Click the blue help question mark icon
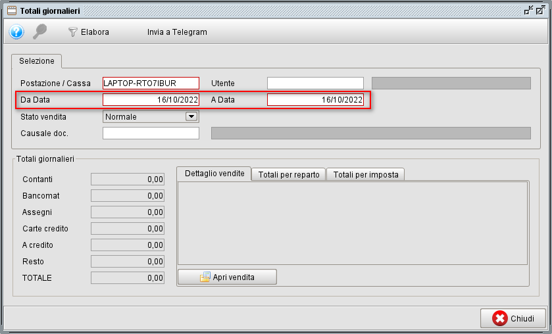The height and width of the screenshot is (334, 552). [16, 32]
